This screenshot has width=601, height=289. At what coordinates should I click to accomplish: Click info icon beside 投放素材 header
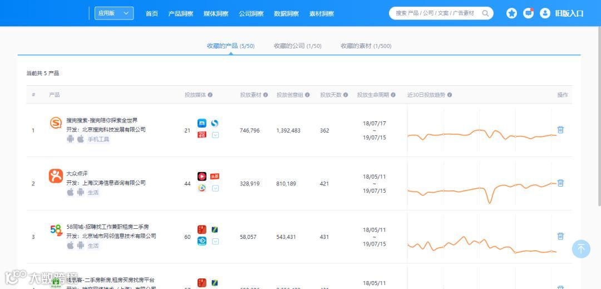[265, 95]
